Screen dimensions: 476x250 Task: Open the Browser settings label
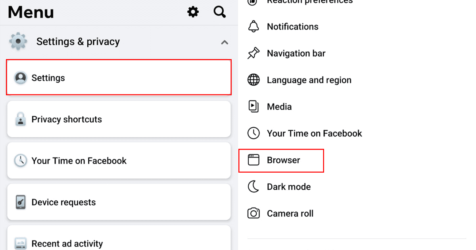(284, 160)
